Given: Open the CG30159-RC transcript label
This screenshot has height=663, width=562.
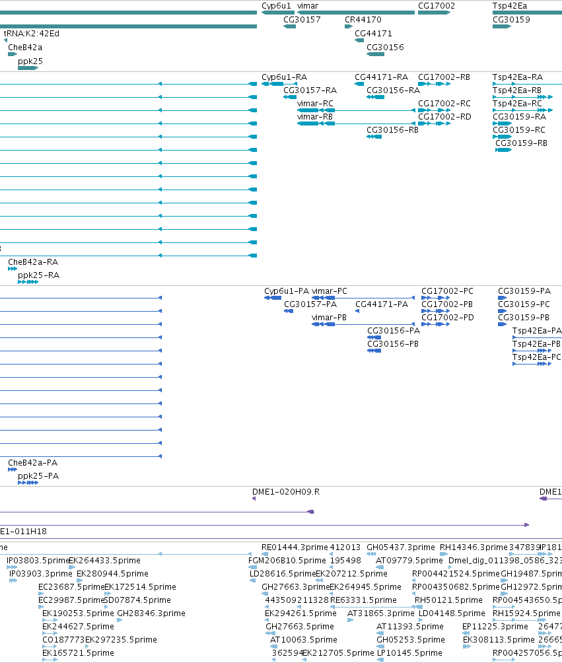Looking at the screenshot, I should [519, 130].
